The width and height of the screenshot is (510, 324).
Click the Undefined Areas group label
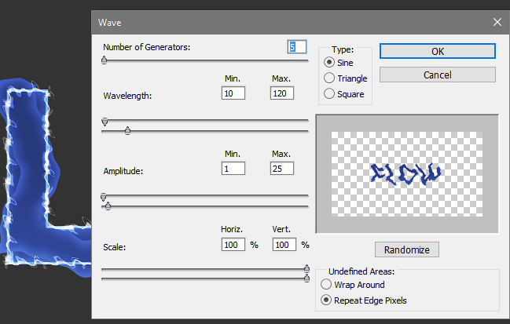coord(361,271)
